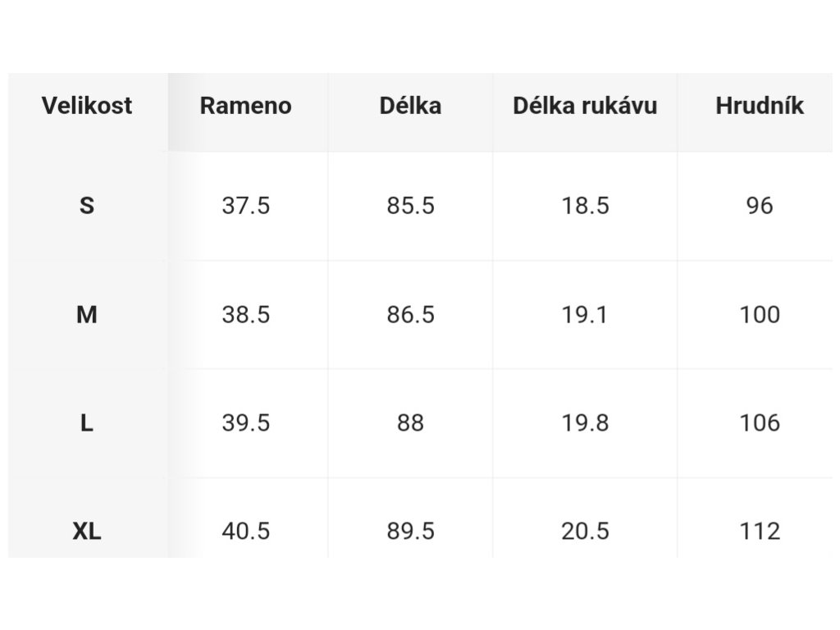Select the Délka rukávu header
840x630 pixels.
pyautogui.click(x=585, y=106)
